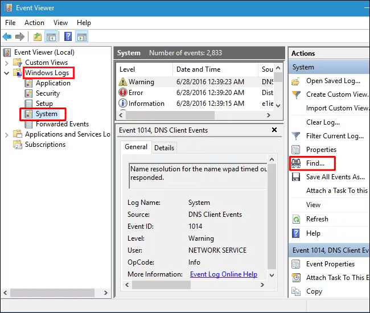Click the Back arrow toolbar icon
Screen dimensions: 370x313
pos(7,37)
